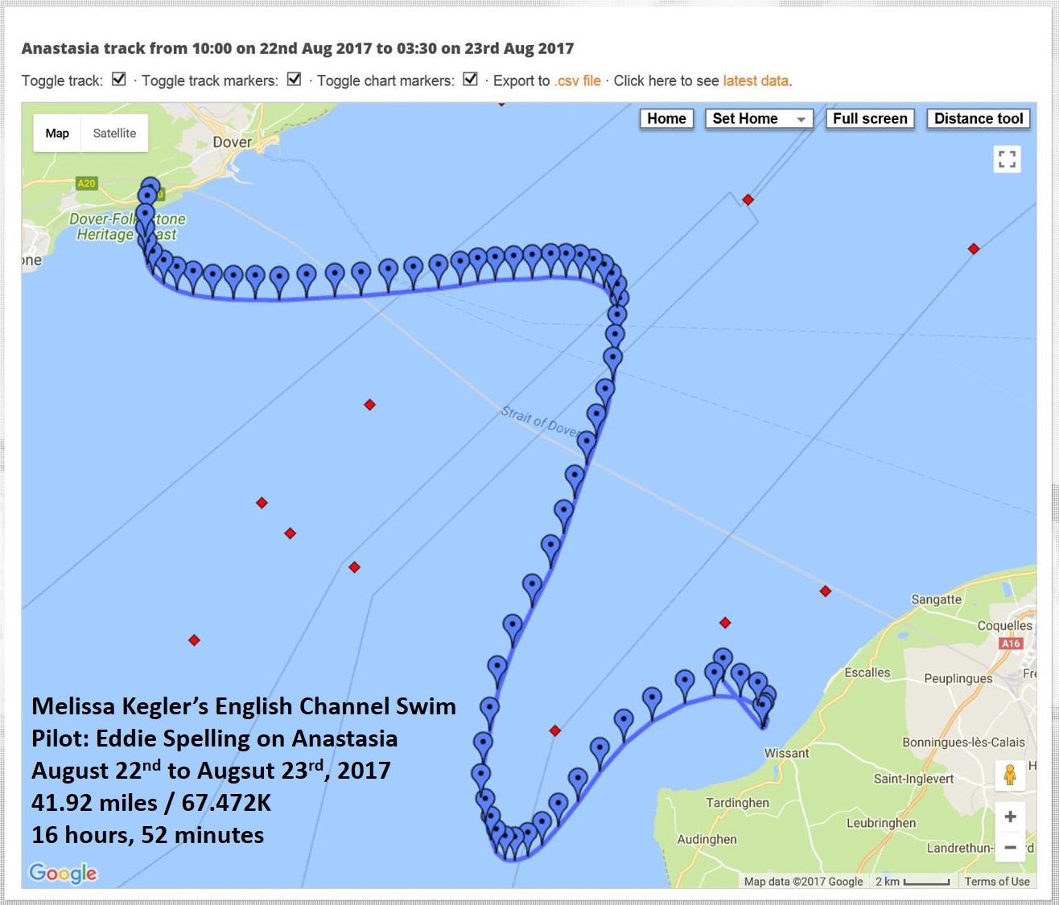Click the red chart marker near Sangatte
This screenshot has width=1059, height=905.
click(825, 591)
